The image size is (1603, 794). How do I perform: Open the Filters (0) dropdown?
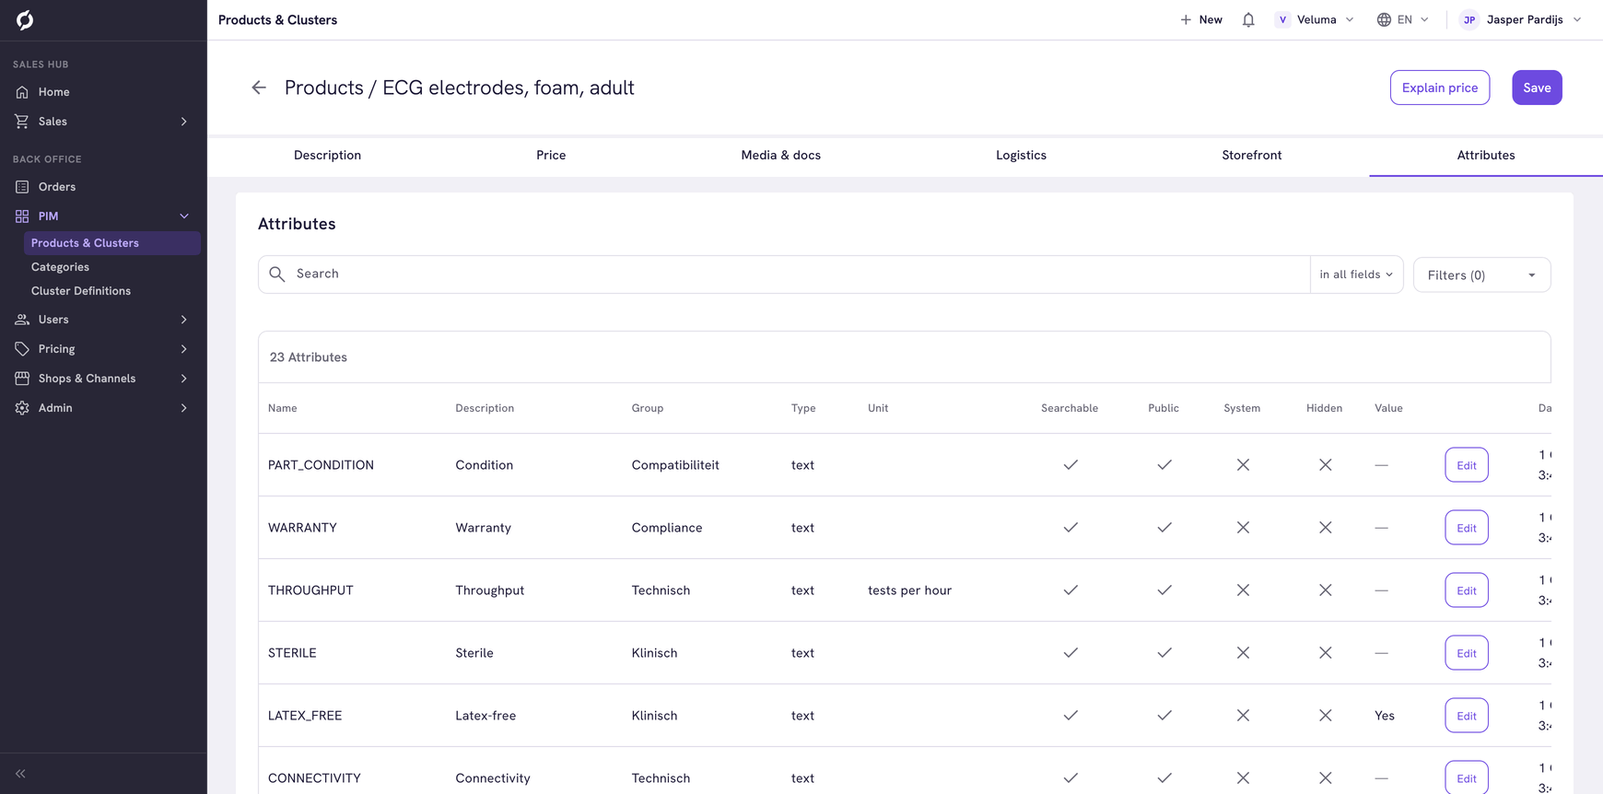1481,274
